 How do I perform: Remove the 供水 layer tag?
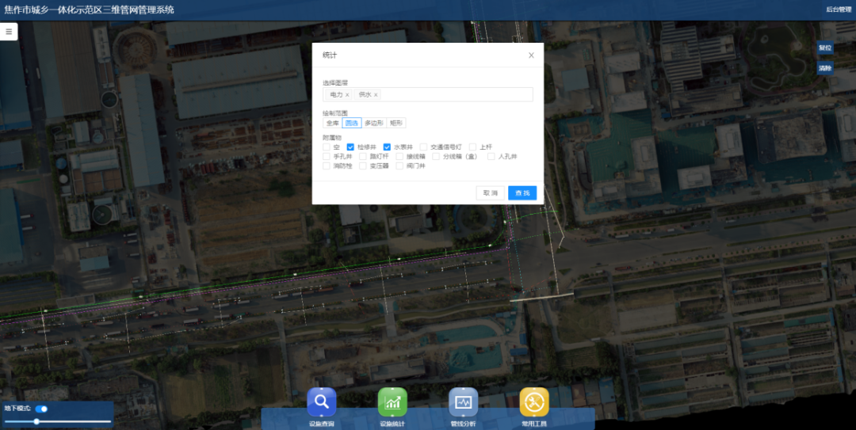pyautogui.click(x=376, y=95)
